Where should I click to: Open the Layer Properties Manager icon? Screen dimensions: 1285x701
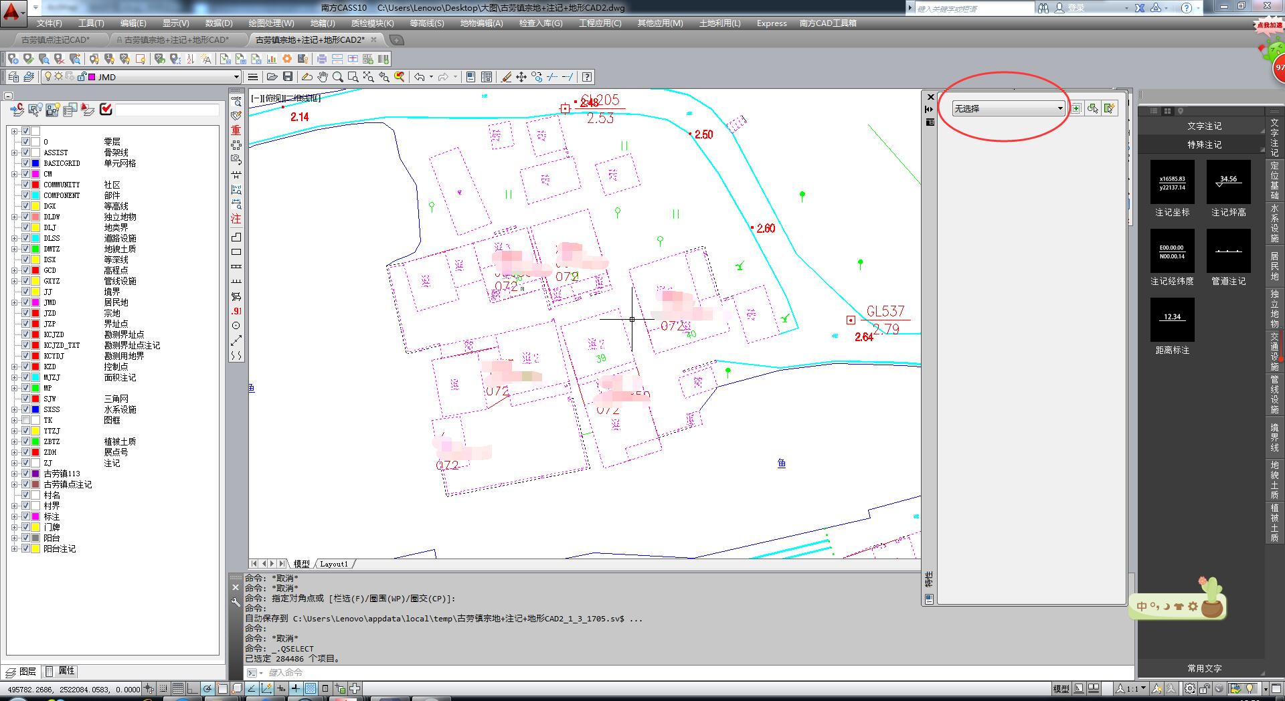click(x=13, y=77)
